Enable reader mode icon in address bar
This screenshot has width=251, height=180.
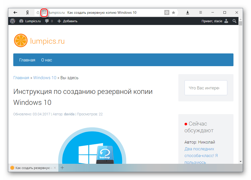[44, 12]
